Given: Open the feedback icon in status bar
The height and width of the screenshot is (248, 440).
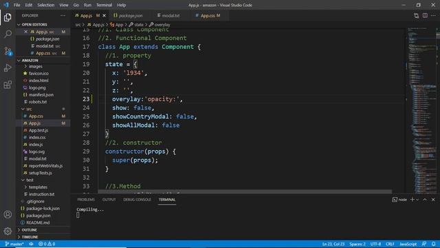Looking at the screenshot, I should pyautogui.click(x=424, y=244).
